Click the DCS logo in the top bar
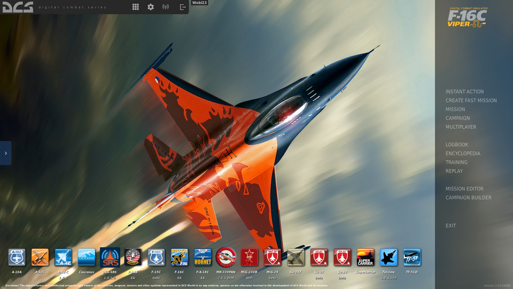The width and height of the screenshot is (513, 289). point(18,7)
